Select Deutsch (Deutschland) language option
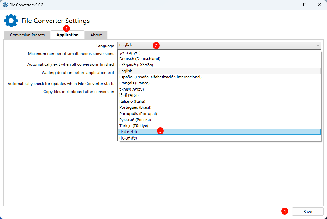 pyautogui.click(x=219, y=59)
